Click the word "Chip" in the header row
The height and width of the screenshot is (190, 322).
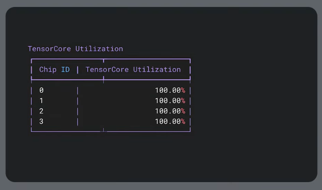tap(48, 70)
